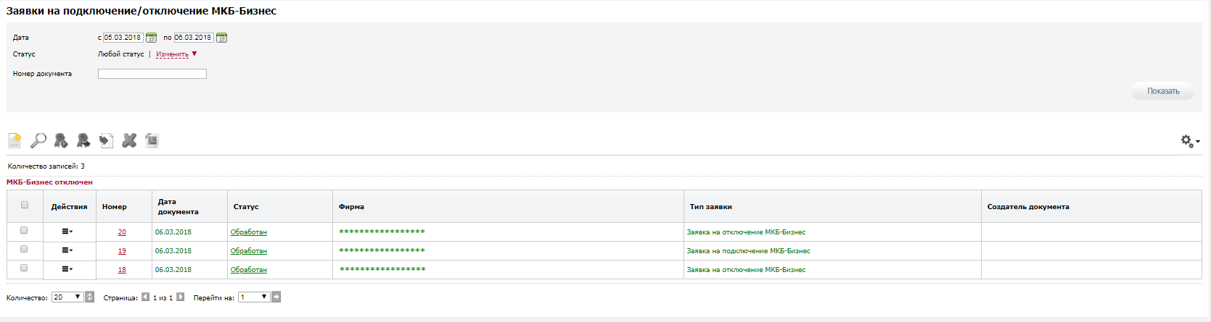Viewport: 1211px width, 322px height.
Task: Send document using the page-arrow icon
Action: pos(107,140)
